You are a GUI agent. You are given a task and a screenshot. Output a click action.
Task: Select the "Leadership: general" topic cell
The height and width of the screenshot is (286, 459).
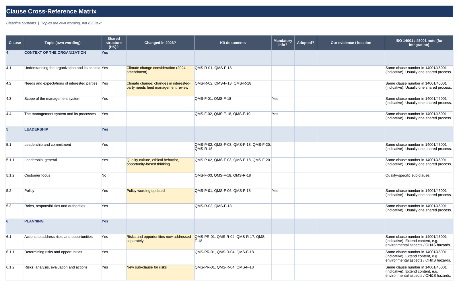63,165
